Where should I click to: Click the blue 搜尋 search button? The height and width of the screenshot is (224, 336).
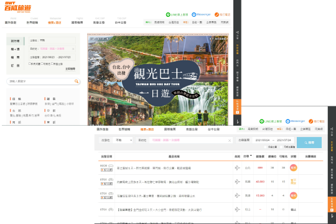(x=309, y=142)
